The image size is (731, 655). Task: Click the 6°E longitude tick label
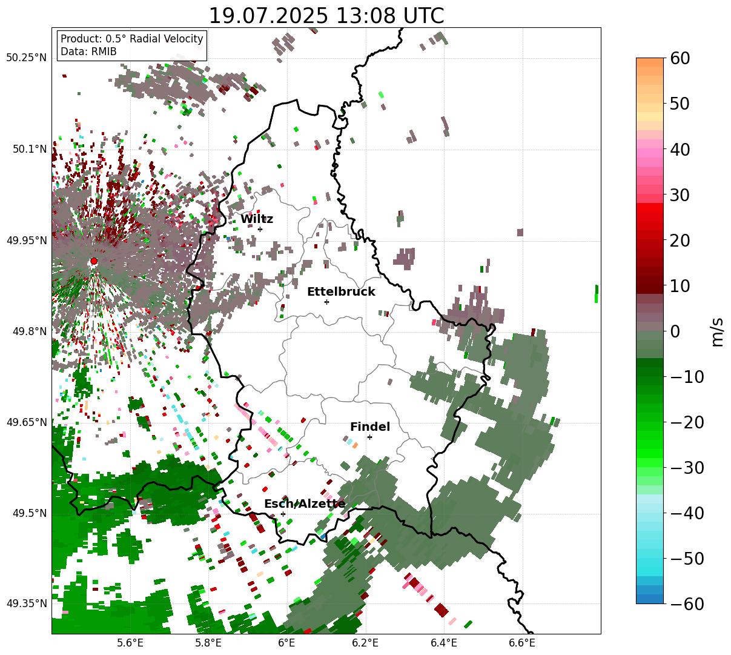coord(286,644)
